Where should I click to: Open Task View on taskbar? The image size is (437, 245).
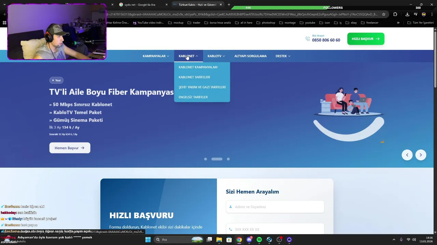[209, 240]
